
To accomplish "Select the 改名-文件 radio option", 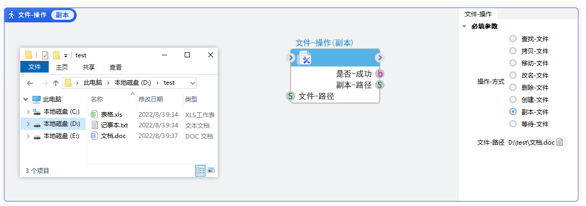I will pyautogui.click(x=513, y=75).
